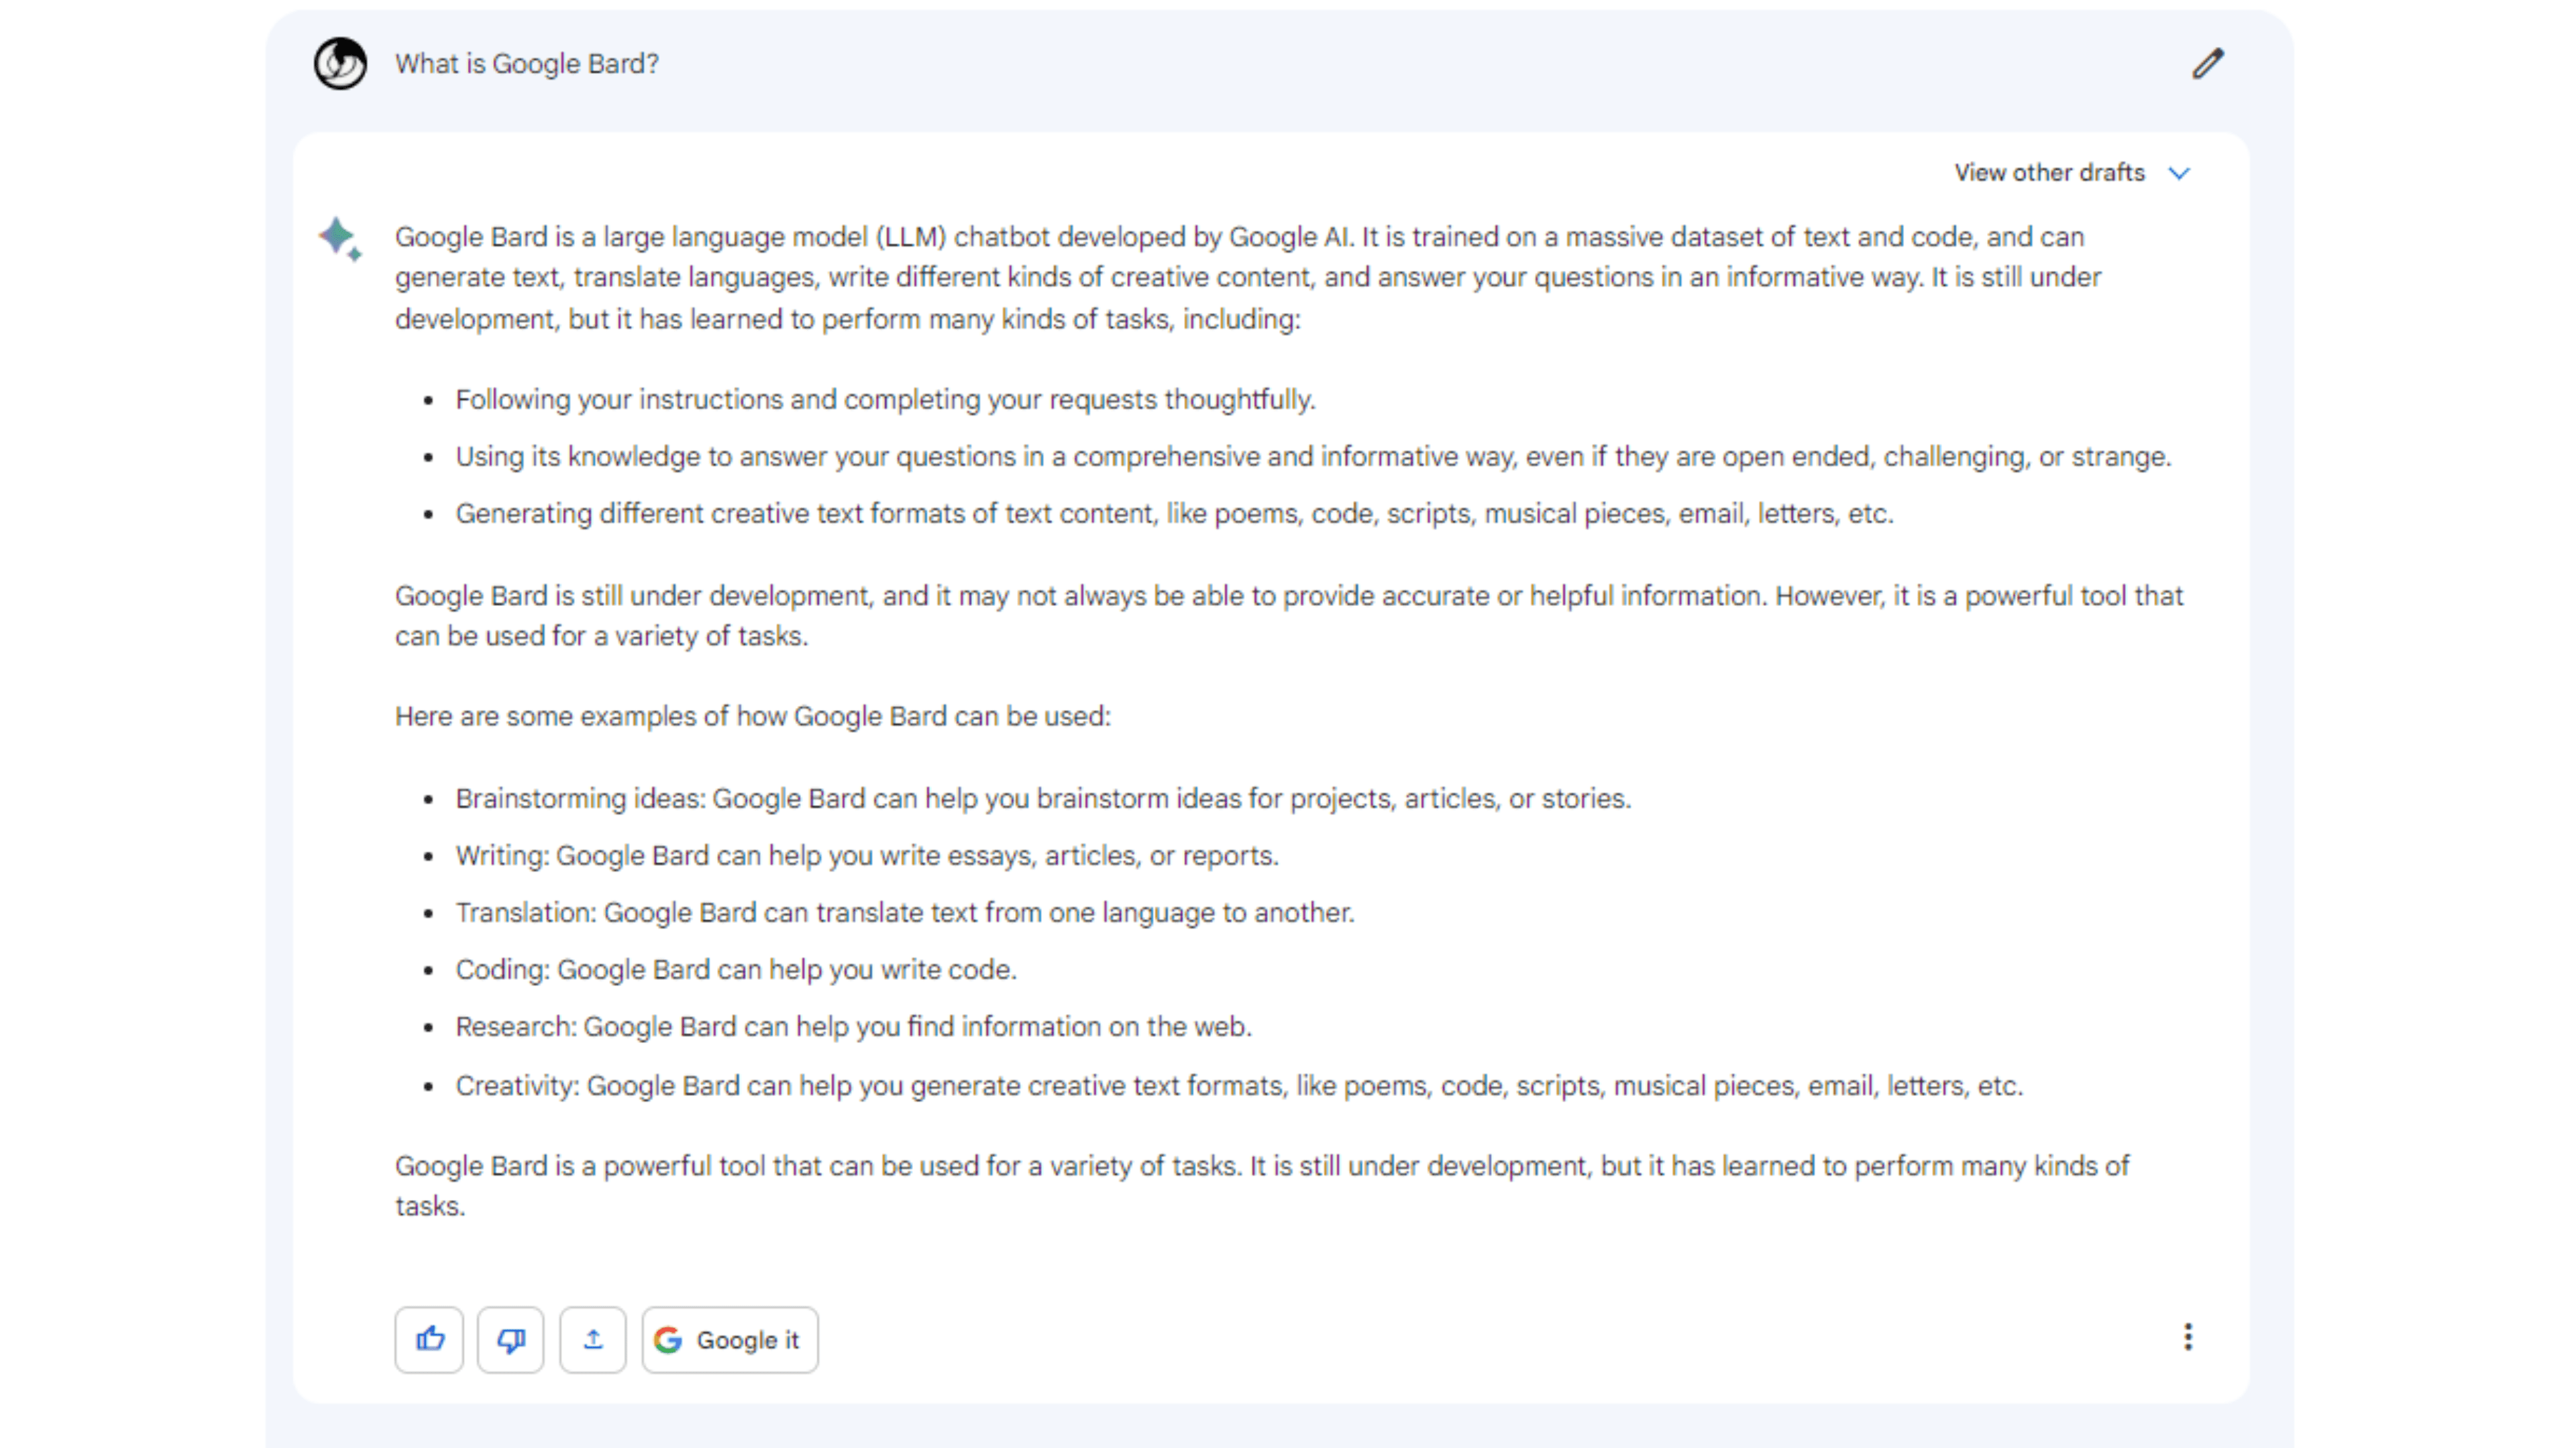Expand the View other drafts chevron
Image resolution: width=2576 pixels, height=1448 pixels.
point(2180,173)
